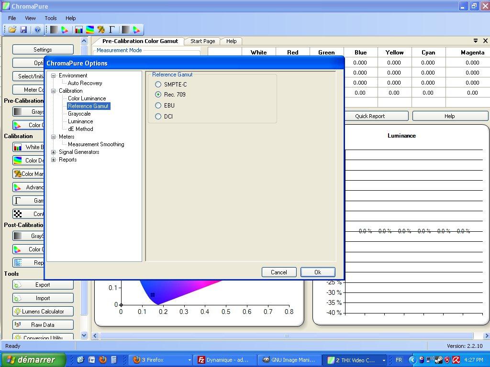Open the View menu

point(30,18)
